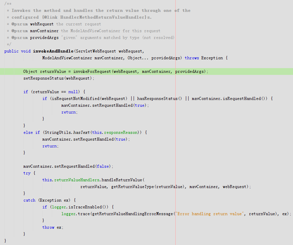Click the returnValueHandlers field
This screenshot has width=293, height=245.
(x=77, y=180)
